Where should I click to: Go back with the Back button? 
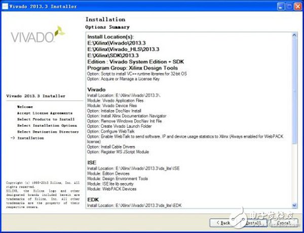coord(224,222)
